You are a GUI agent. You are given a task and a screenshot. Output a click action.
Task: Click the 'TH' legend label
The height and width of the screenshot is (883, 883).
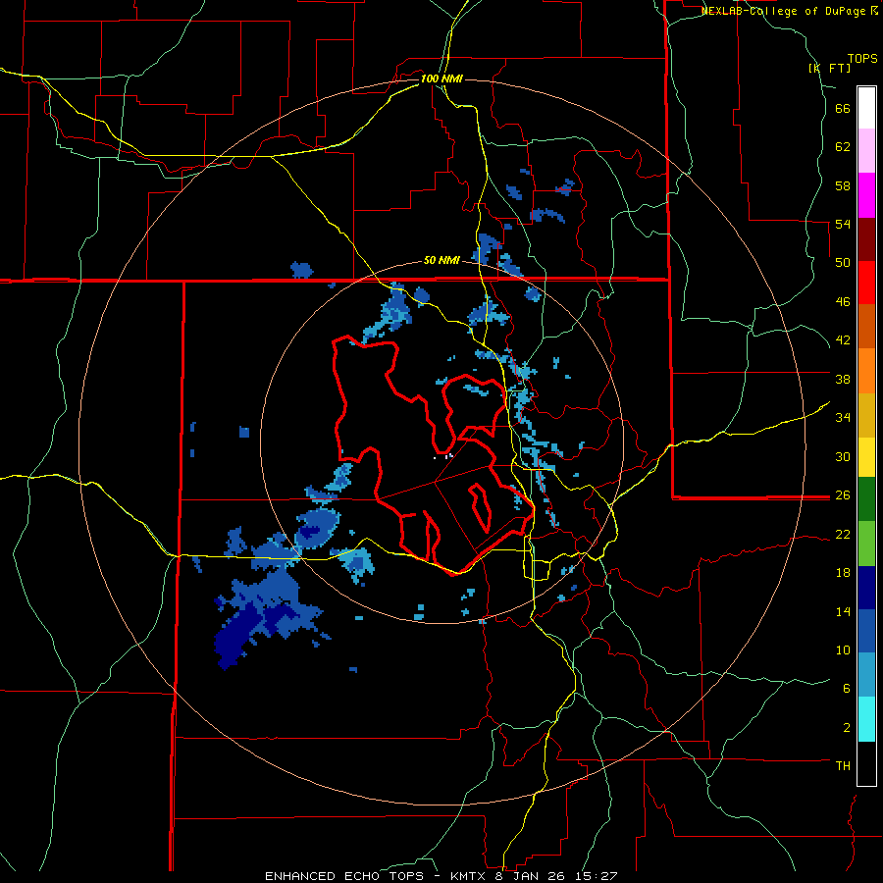(843, 766)
